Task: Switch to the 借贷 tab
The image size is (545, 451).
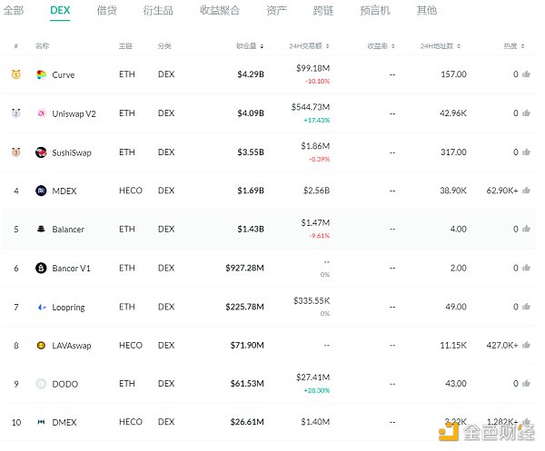Action: [106, 11]
